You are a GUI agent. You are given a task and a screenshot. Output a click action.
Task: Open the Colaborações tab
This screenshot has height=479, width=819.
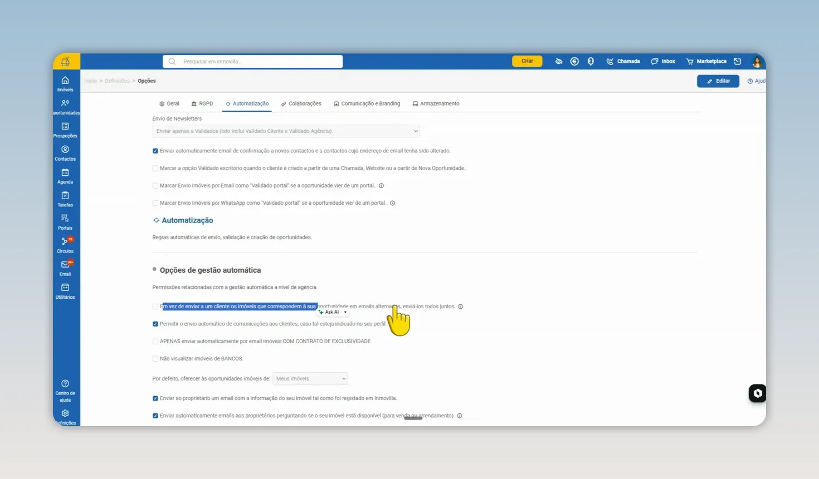pyautogui.click(x=301, y=103)
